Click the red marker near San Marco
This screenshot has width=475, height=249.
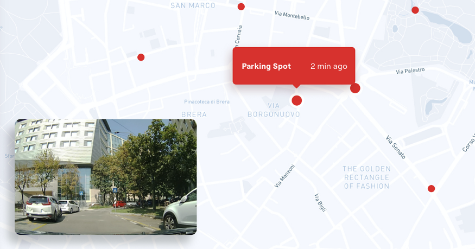pyautogui.click(x=241, y=7)
